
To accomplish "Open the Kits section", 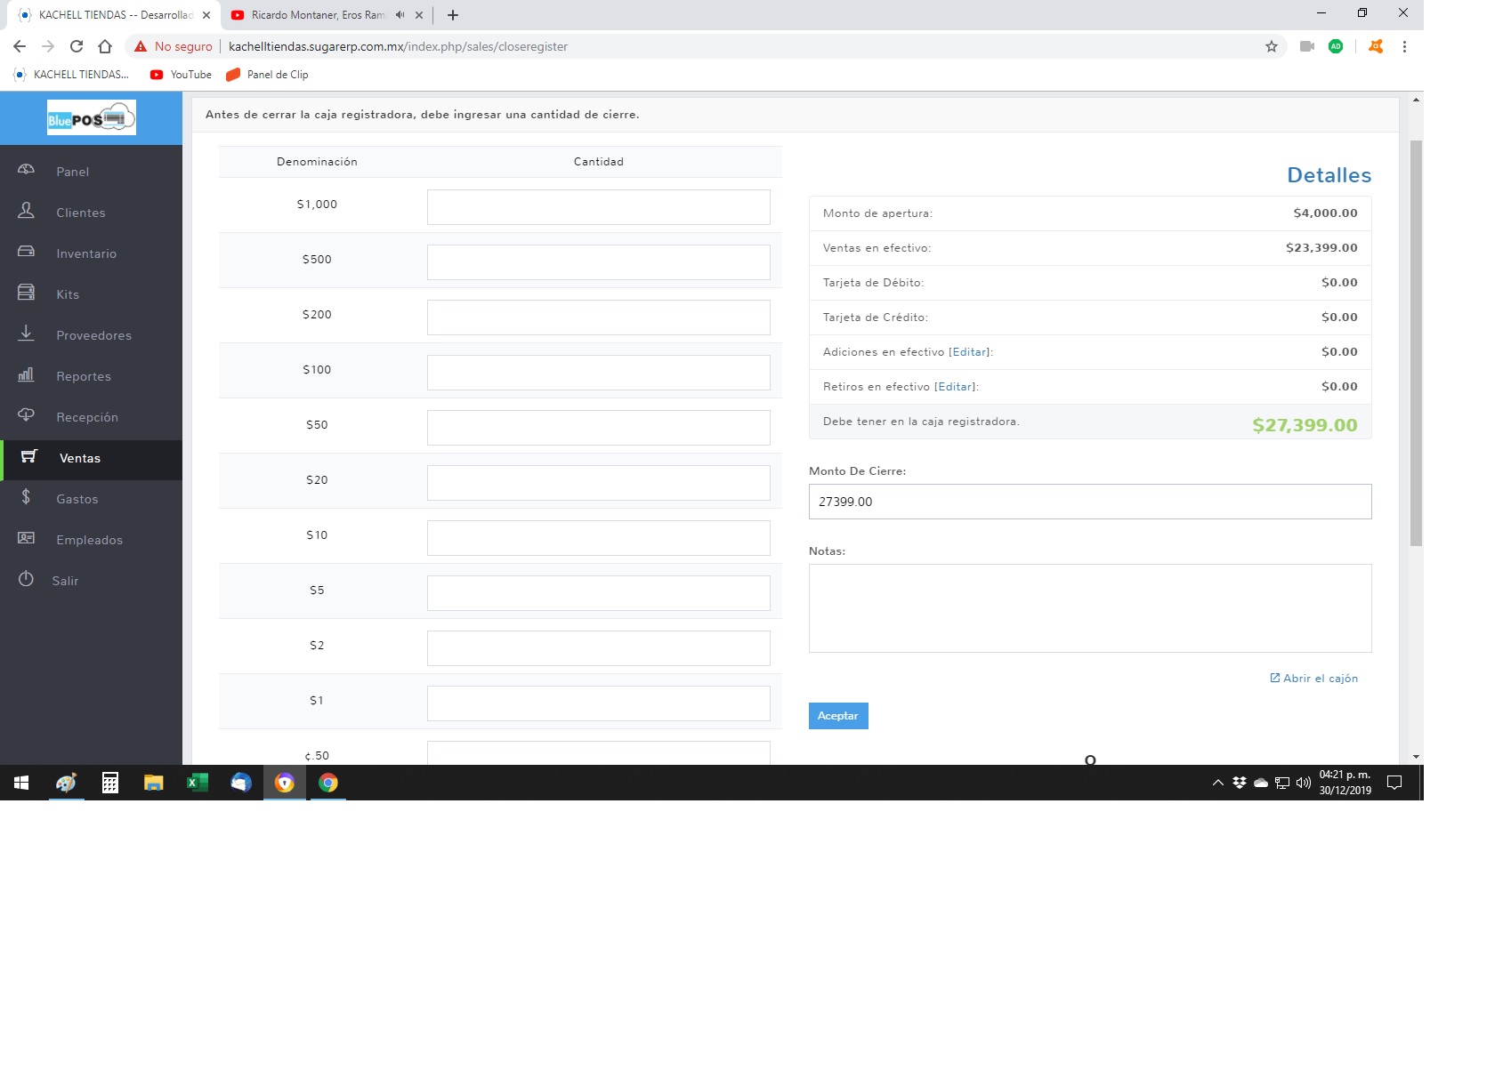I will point(67,294).
